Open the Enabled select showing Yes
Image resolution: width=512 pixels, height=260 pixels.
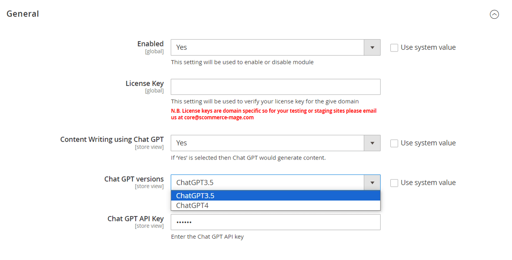click(x=276, y=47)
